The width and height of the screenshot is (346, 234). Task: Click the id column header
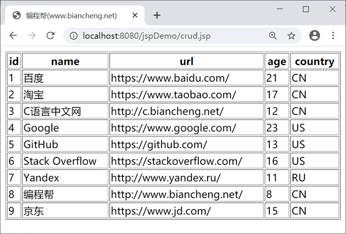[x=14, y=61]
